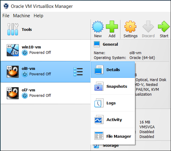Choose Details in the machine tools popup

point(113,70)
